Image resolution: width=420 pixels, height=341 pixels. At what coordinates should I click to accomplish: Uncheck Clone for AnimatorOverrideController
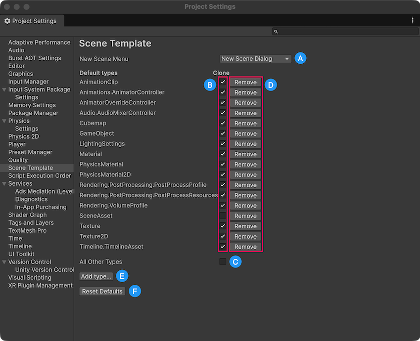click(223, 102)
